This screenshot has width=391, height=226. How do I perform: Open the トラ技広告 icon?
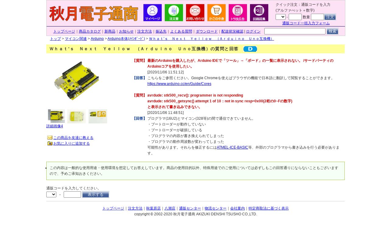(238, 12)
